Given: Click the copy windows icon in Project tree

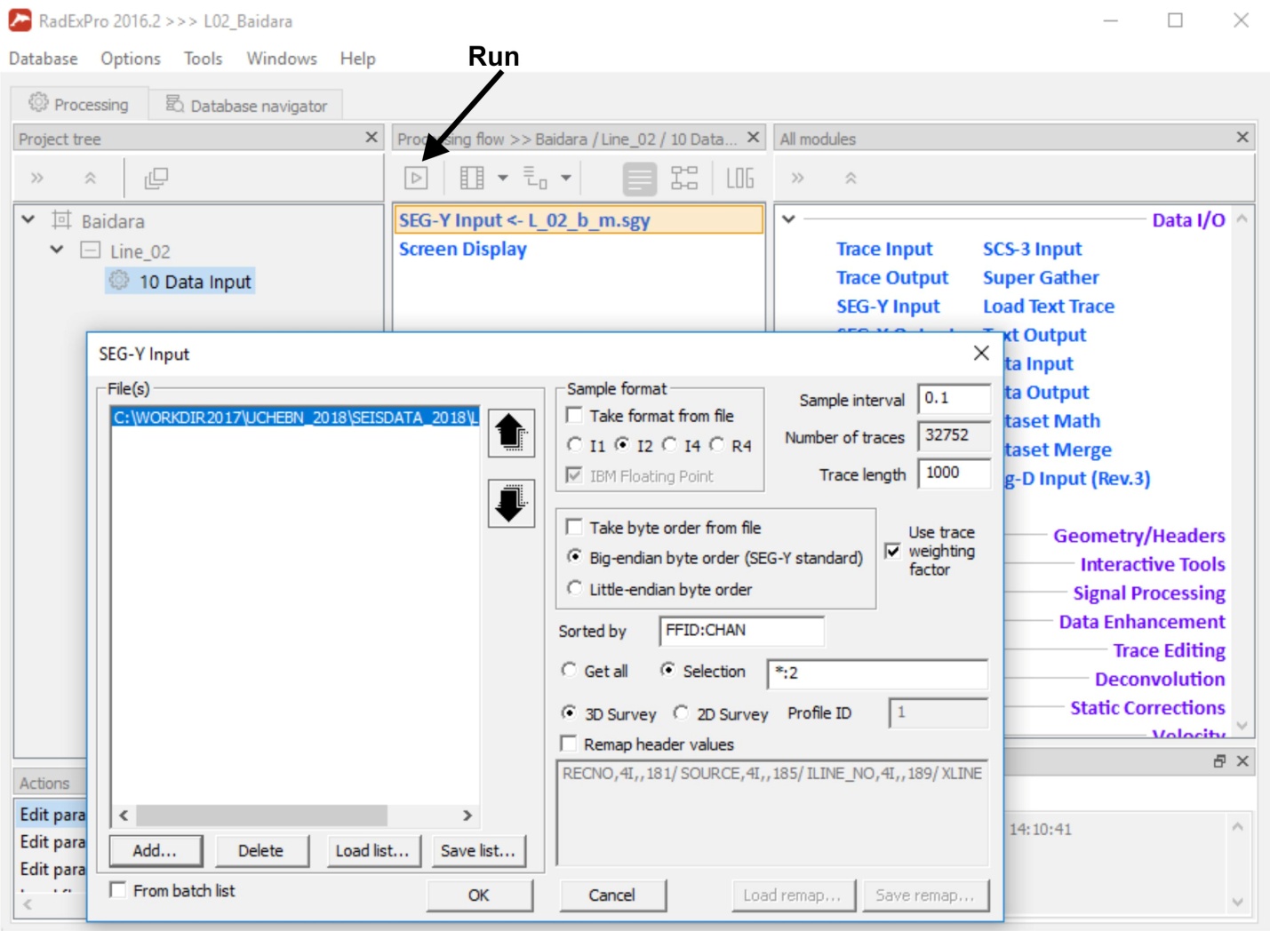Looking at the screenshot, I should click(156, 178).
